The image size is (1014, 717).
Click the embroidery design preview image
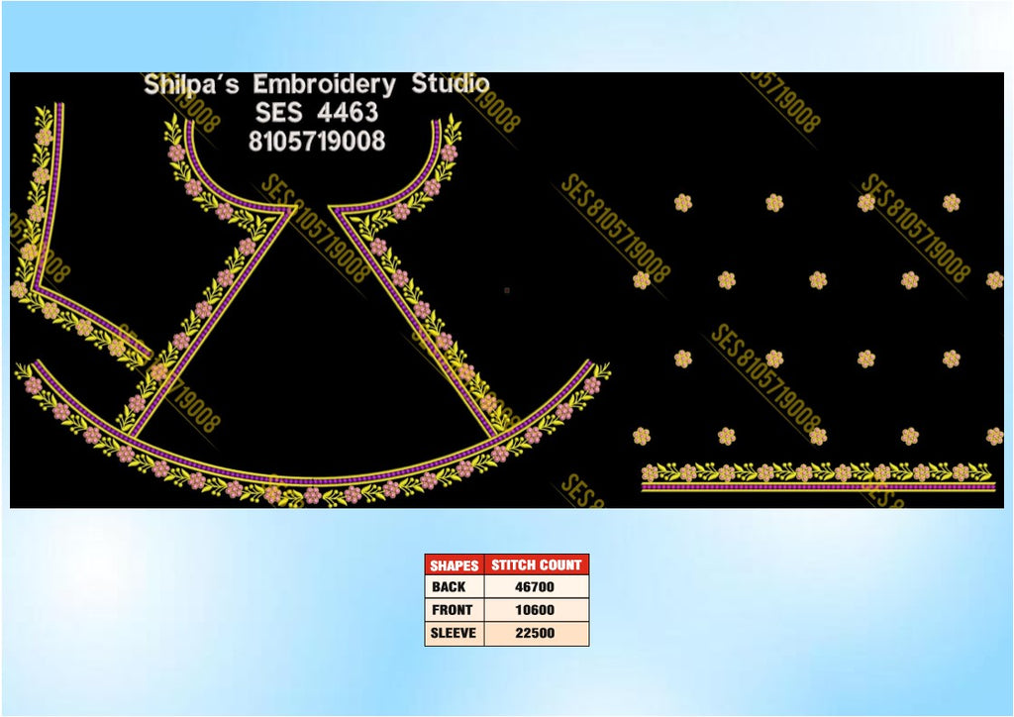(x=506, y=289)
